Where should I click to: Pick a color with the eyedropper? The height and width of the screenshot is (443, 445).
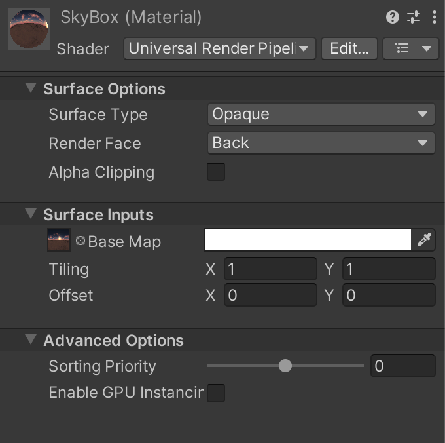coord(424,240)
